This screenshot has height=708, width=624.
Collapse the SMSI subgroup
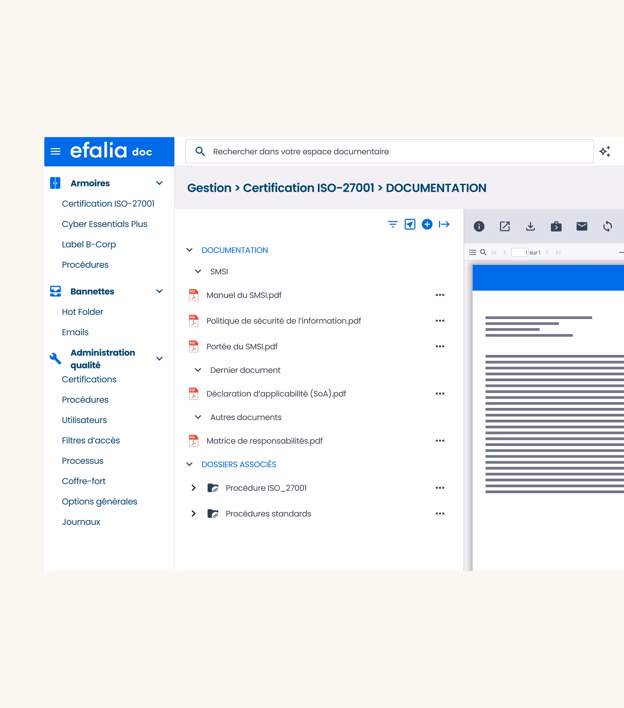tap(198, 272)
